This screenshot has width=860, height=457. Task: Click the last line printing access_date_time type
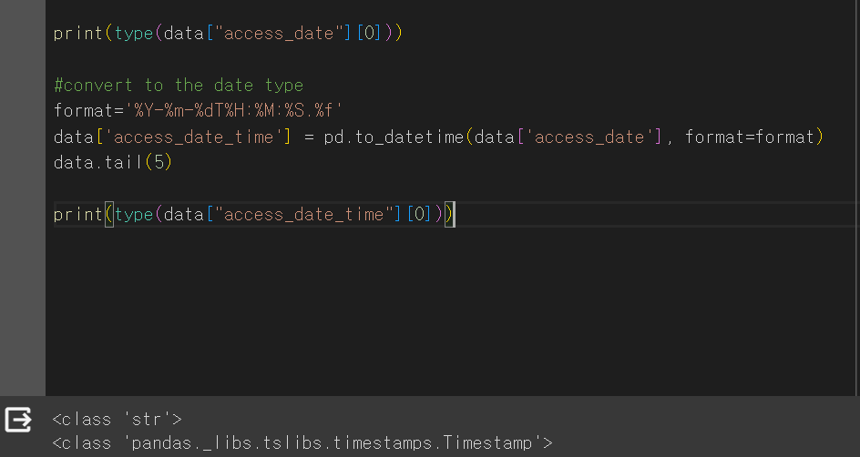click(254, 214)
